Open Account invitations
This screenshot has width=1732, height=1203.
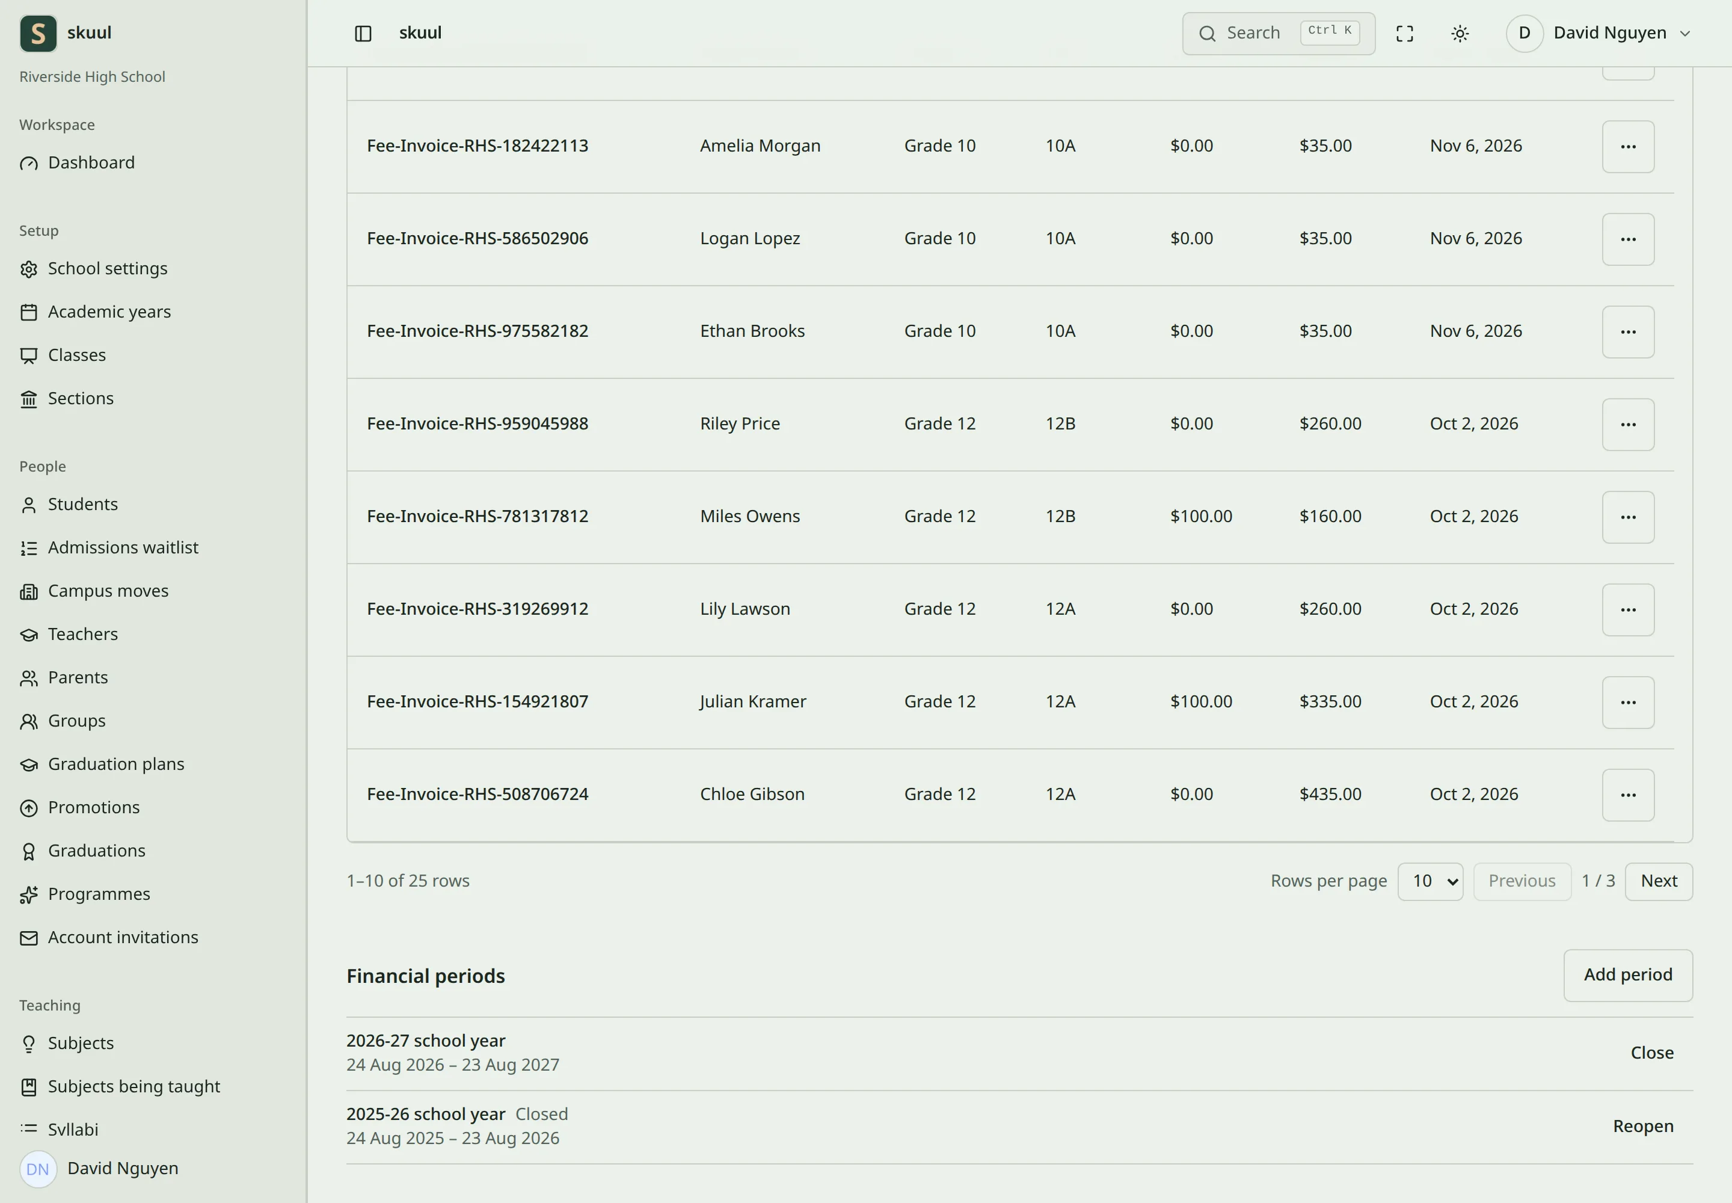coord(108,938)
